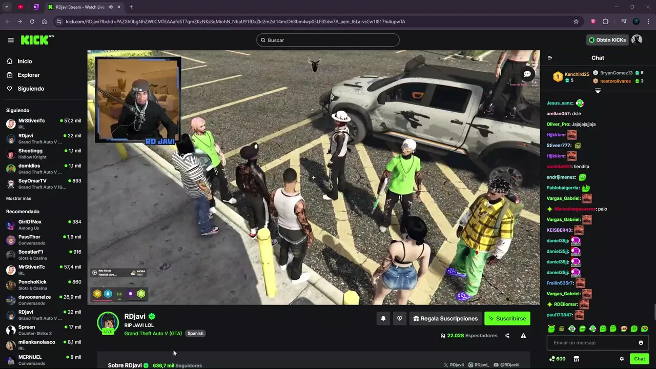This screenshot has height=369, width=656.
Task: Open the RDjavi_ Instagram link
Action: (479, 365)
